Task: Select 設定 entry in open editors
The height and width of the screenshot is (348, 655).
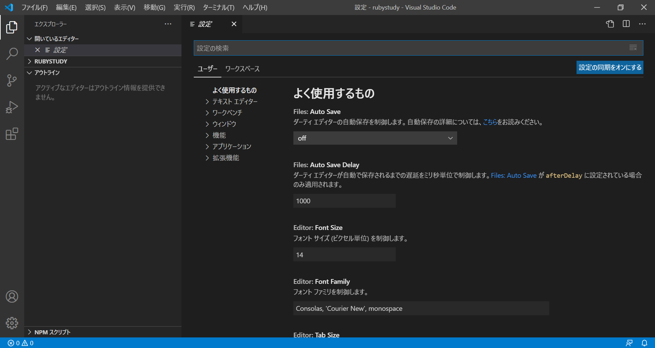Action: [x=102, y=50]
